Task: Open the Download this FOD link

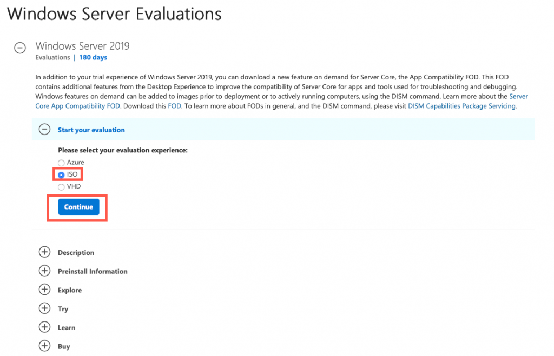Action: point(174,106)
